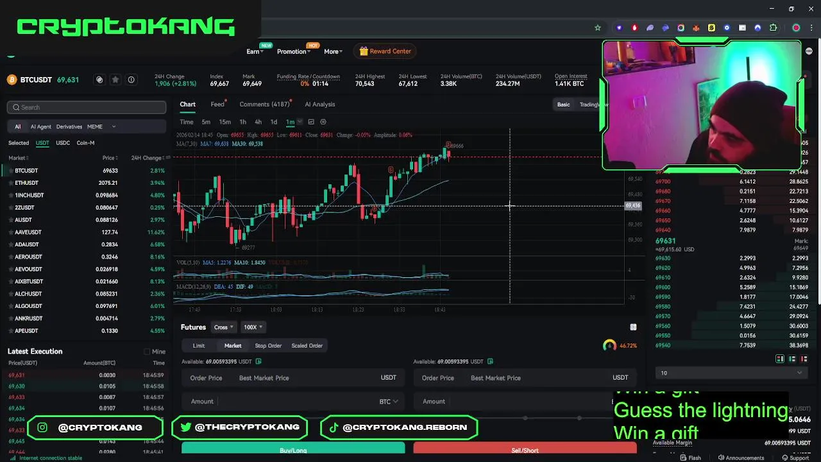Open the Chrome three-dot menu
The width and height of the screenshot is (821, 462).
811,28
